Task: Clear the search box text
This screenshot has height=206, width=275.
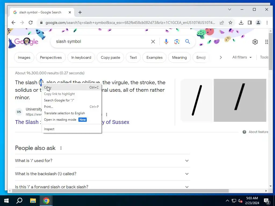Action: click(x=153, y=42)
